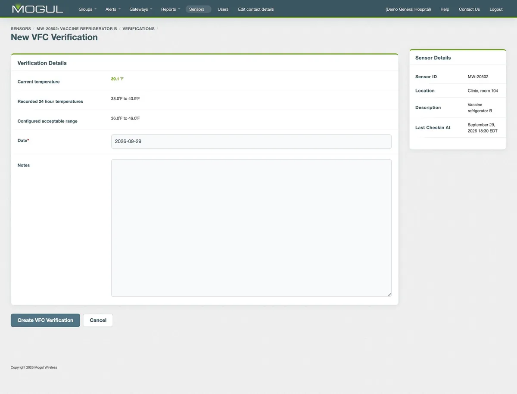Viewport: 517px width, 394px height.
Task: Expand the Reports dropdown menu
Action: [x=171, y=9]
